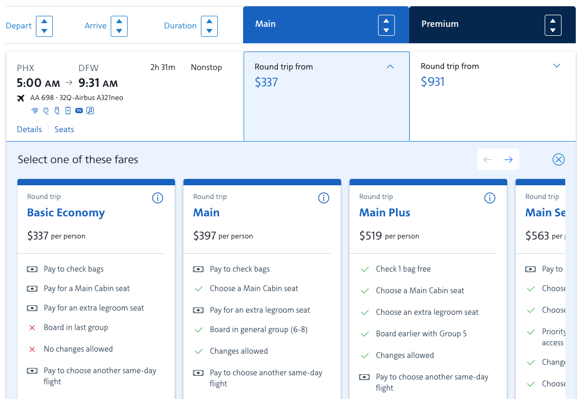Select the Main tab
This screenshot has width=580, height=399.
pyautogui.click(x=265, y=24)
